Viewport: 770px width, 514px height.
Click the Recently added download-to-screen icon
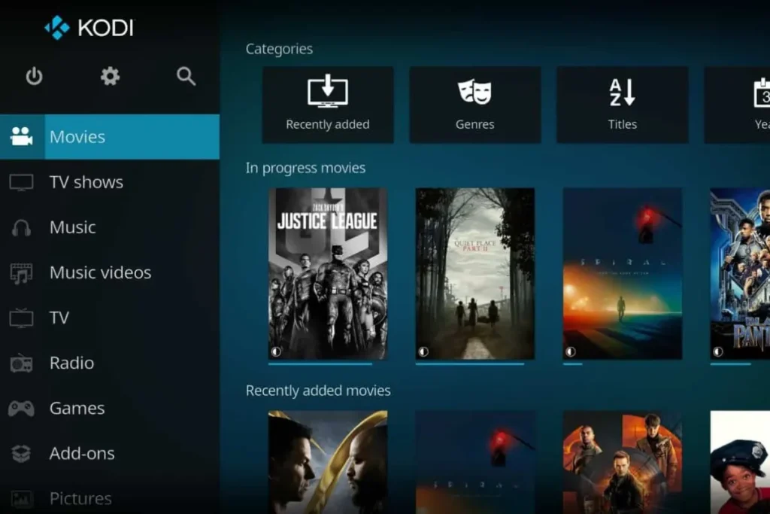[328, 91]
